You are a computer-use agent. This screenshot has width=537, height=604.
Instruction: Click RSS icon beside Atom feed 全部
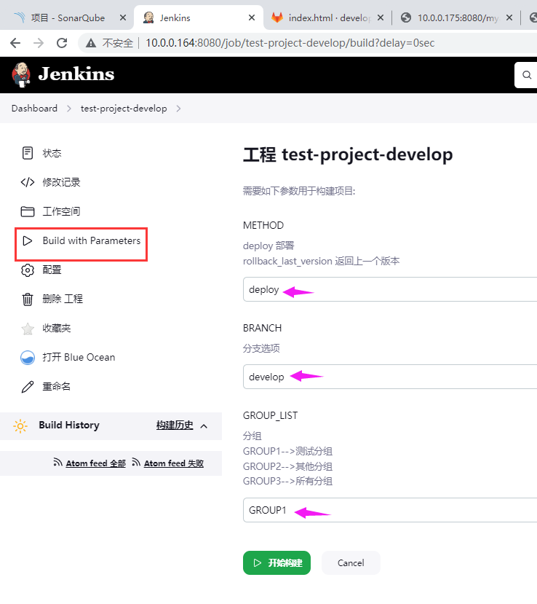(57, 462)
